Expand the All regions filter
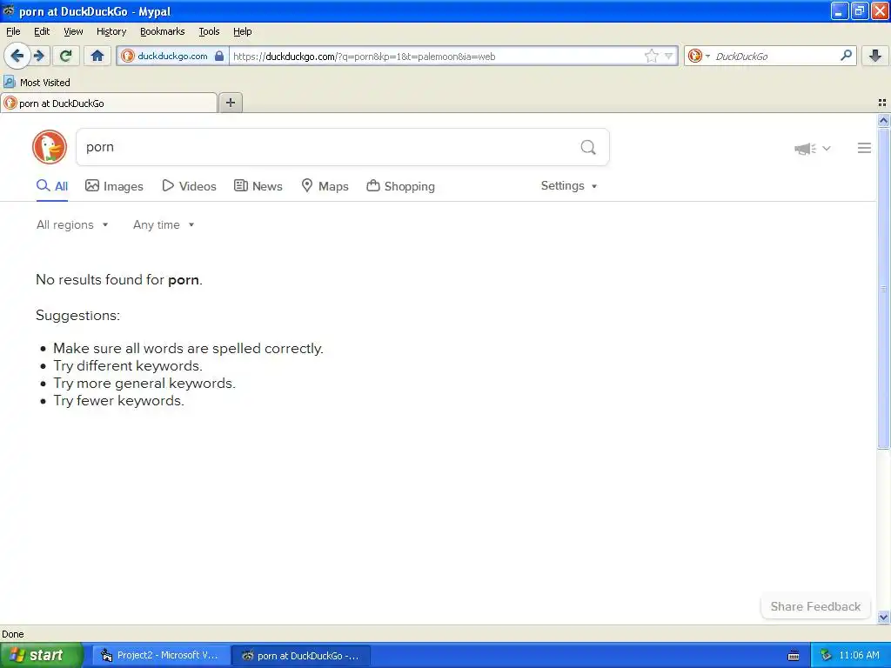The height and width of the screenshot is (668, 891). (x=72, y=225)
